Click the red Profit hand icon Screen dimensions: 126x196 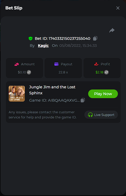tap(96, 64)
